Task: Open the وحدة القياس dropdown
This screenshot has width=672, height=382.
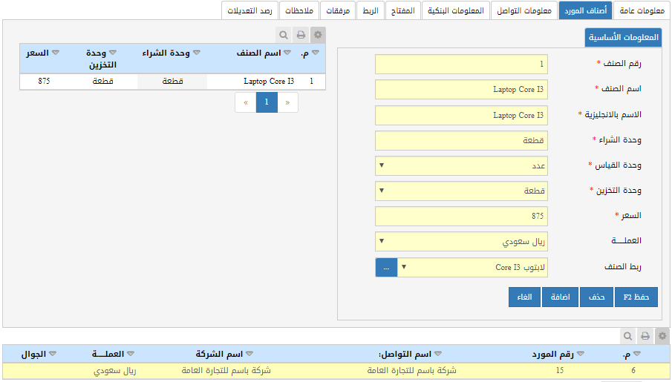Action: (382, 165)
